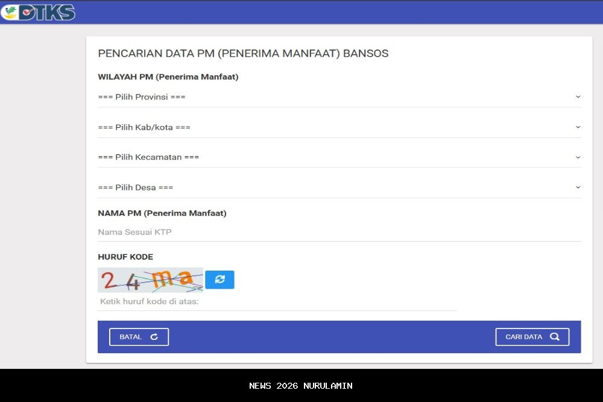Viewport: 603px width, 402px height.
Task: Click the circular refresh icon inside BATAL
Action: [153, 337]
